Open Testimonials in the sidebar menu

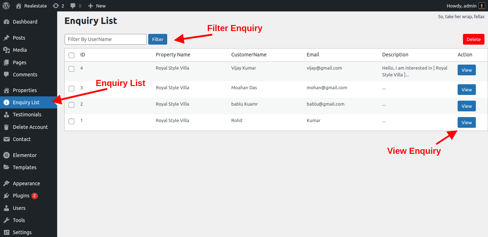click(27, 115)
